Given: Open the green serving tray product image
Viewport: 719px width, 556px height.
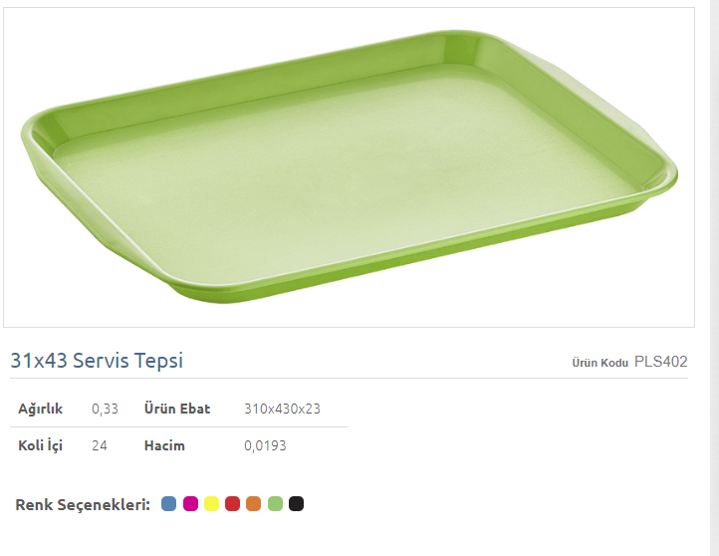Looking at the screenshot, I should pos(349,167).
